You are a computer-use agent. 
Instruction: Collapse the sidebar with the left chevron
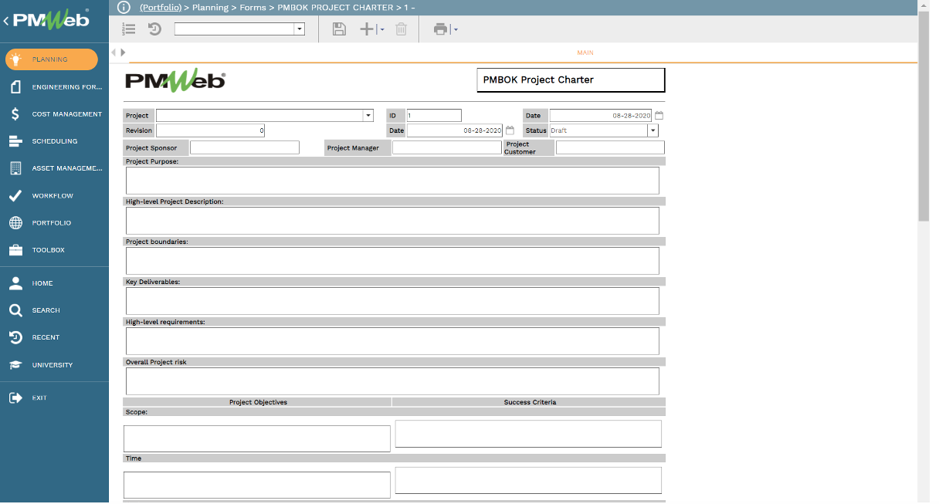click(x=6, y=21)
